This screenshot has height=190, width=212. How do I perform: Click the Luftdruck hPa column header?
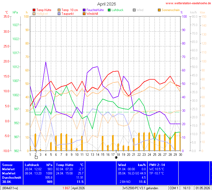38,165
